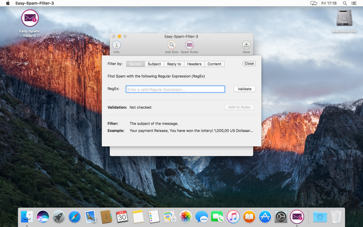Open iTunes music icon in dock
This screenshot has height=227, width=363.
[233, 217]
